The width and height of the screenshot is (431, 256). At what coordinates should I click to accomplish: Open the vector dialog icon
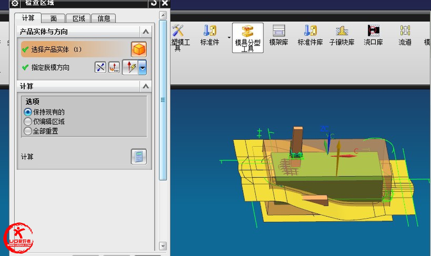[x=114, y=68]
